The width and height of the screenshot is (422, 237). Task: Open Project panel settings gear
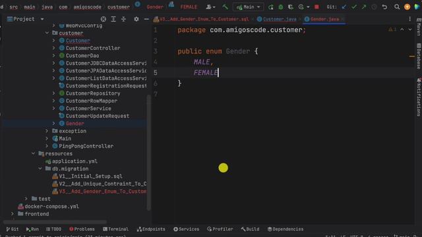pos(136,19)
